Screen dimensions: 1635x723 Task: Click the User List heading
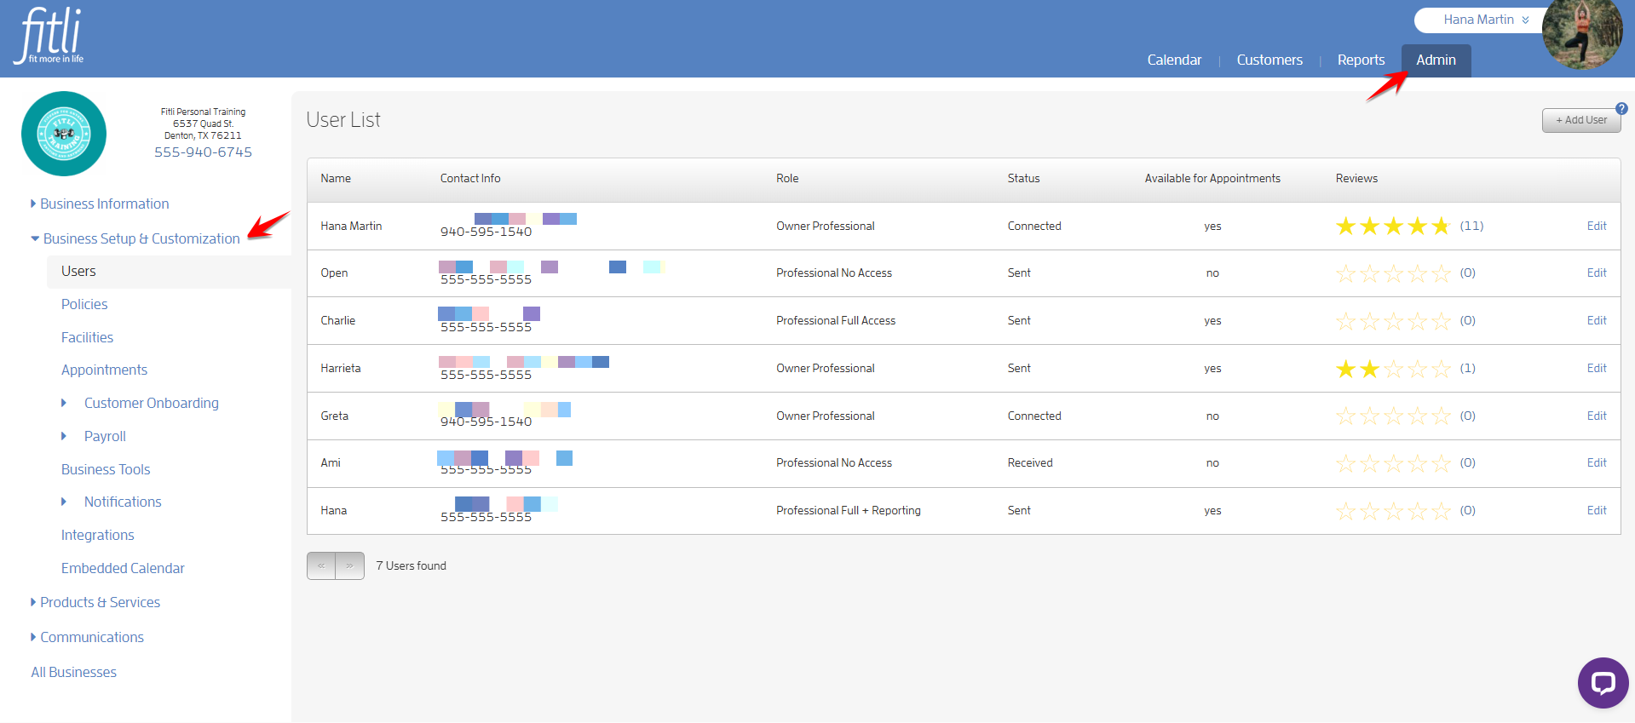point(343,120)
